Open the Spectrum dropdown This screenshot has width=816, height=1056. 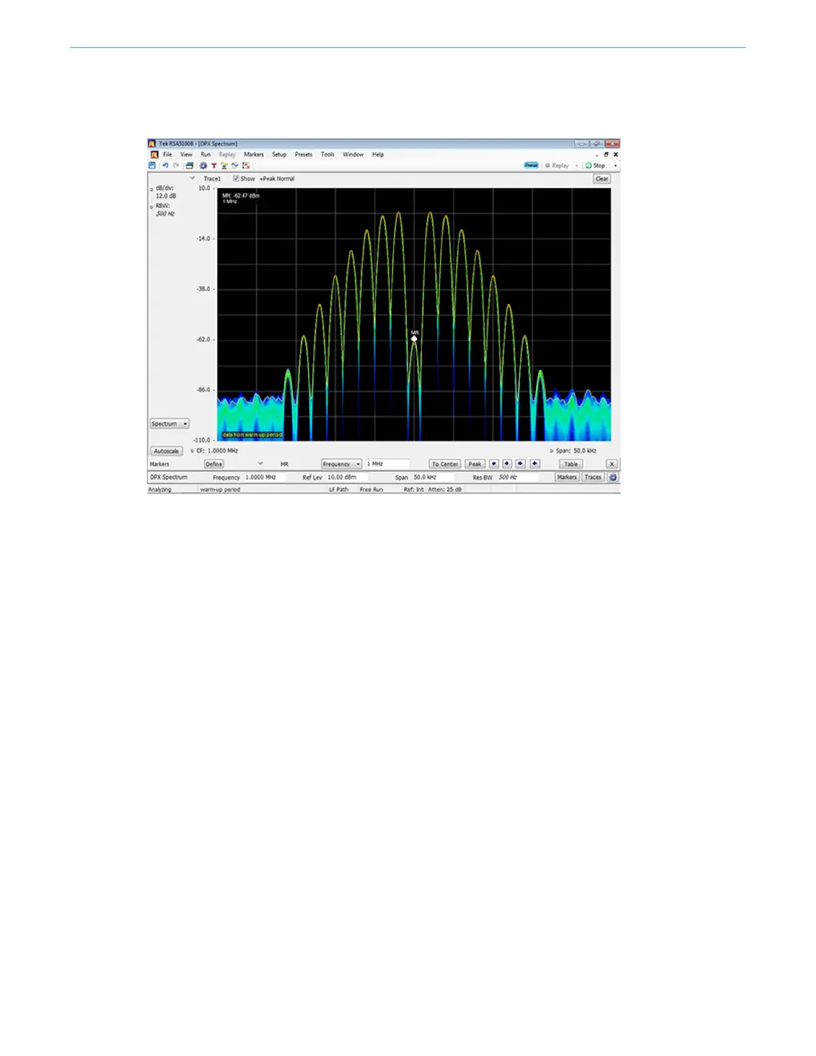pos(169,423)
